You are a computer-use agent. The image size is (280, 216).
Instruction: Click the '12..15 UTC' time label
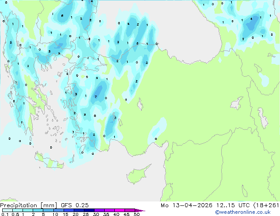click(x=233, y=205)
